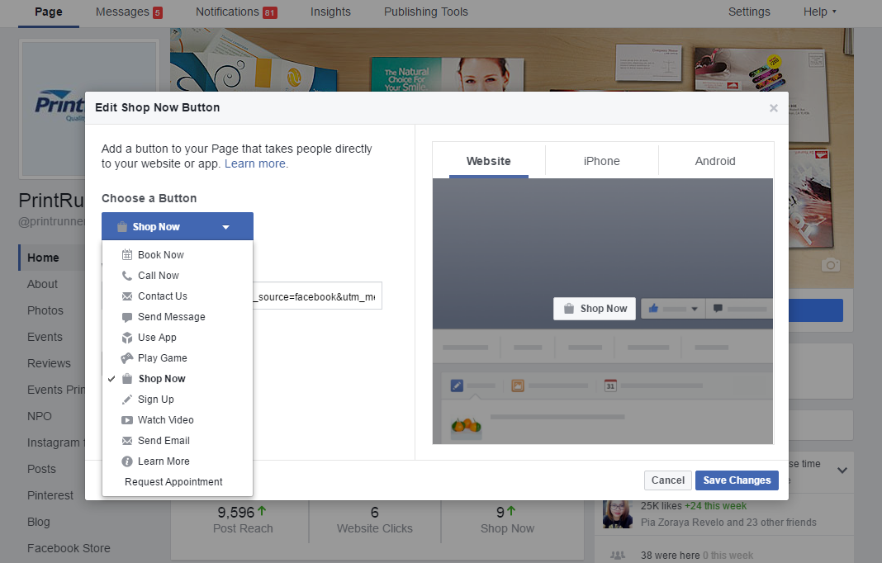Image resolution: width=882 pixels, height=563 pixels.
Task: Switch to the iPhone preview tab
Action: [602, 161]
